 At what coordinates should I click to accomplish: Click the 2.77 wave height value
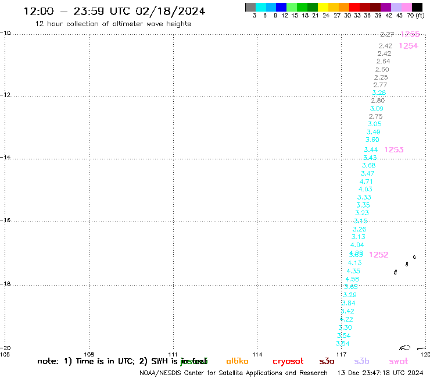click(x=380, y=85)
